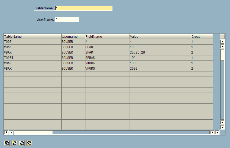Jump to first page icon

pyautogui.click(x=7, y=143)
